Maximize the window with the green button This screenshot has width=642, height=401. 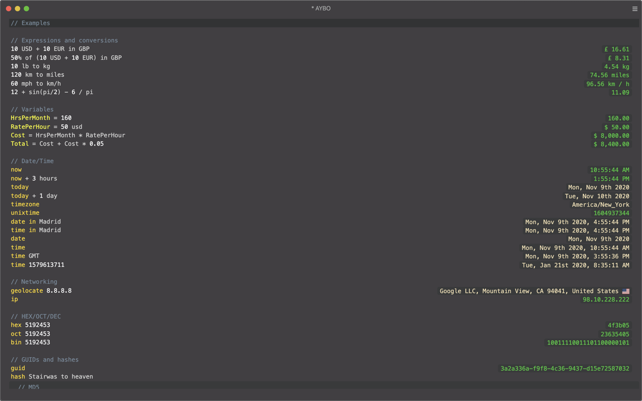(26, 8)
